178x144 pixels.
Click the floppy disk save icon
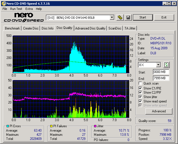point(128,17)
